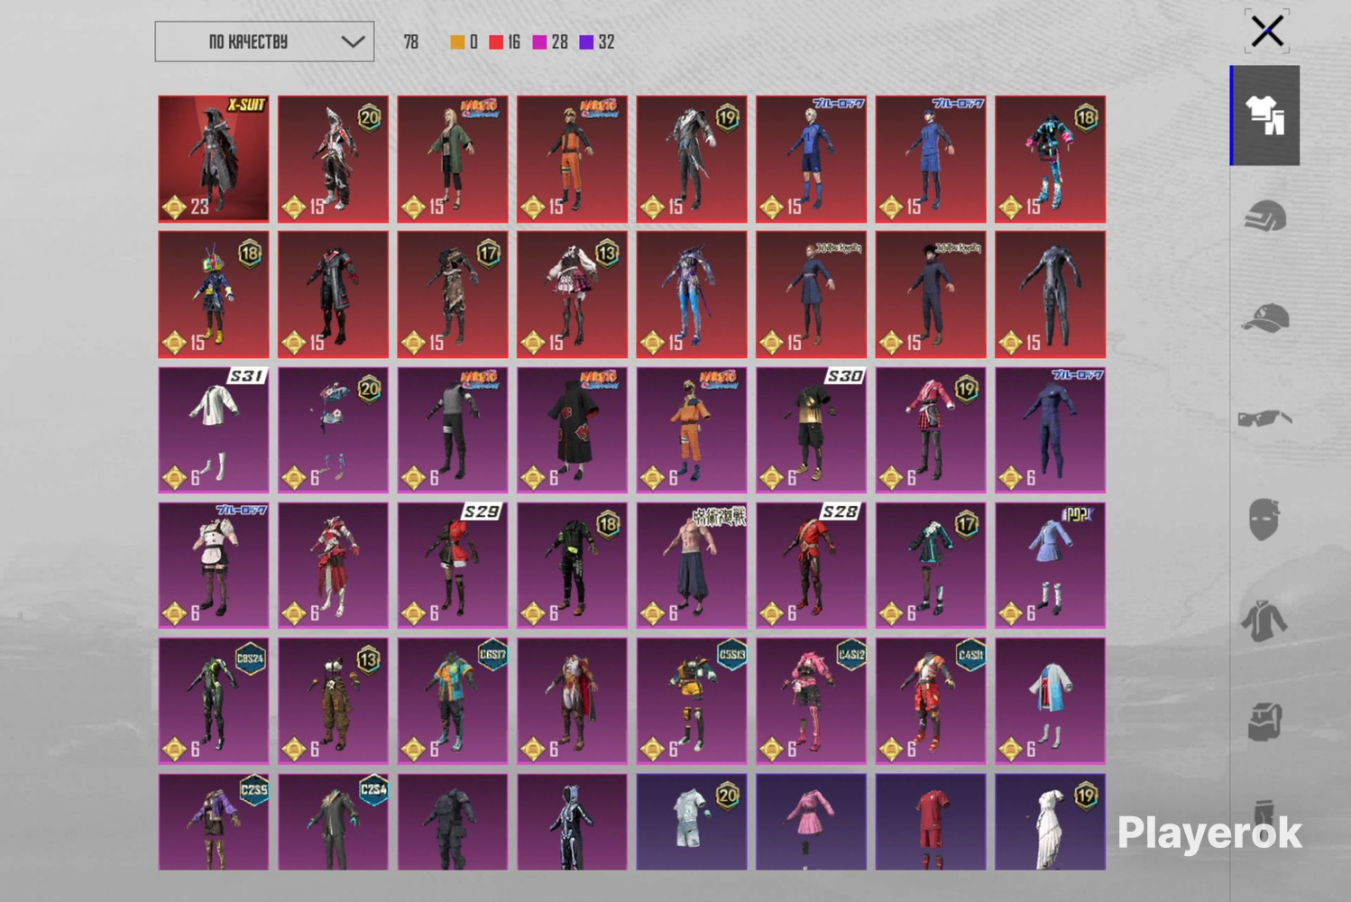Select the camo outfit with 13 badge

pyautogui.click(x=333, y=701)
